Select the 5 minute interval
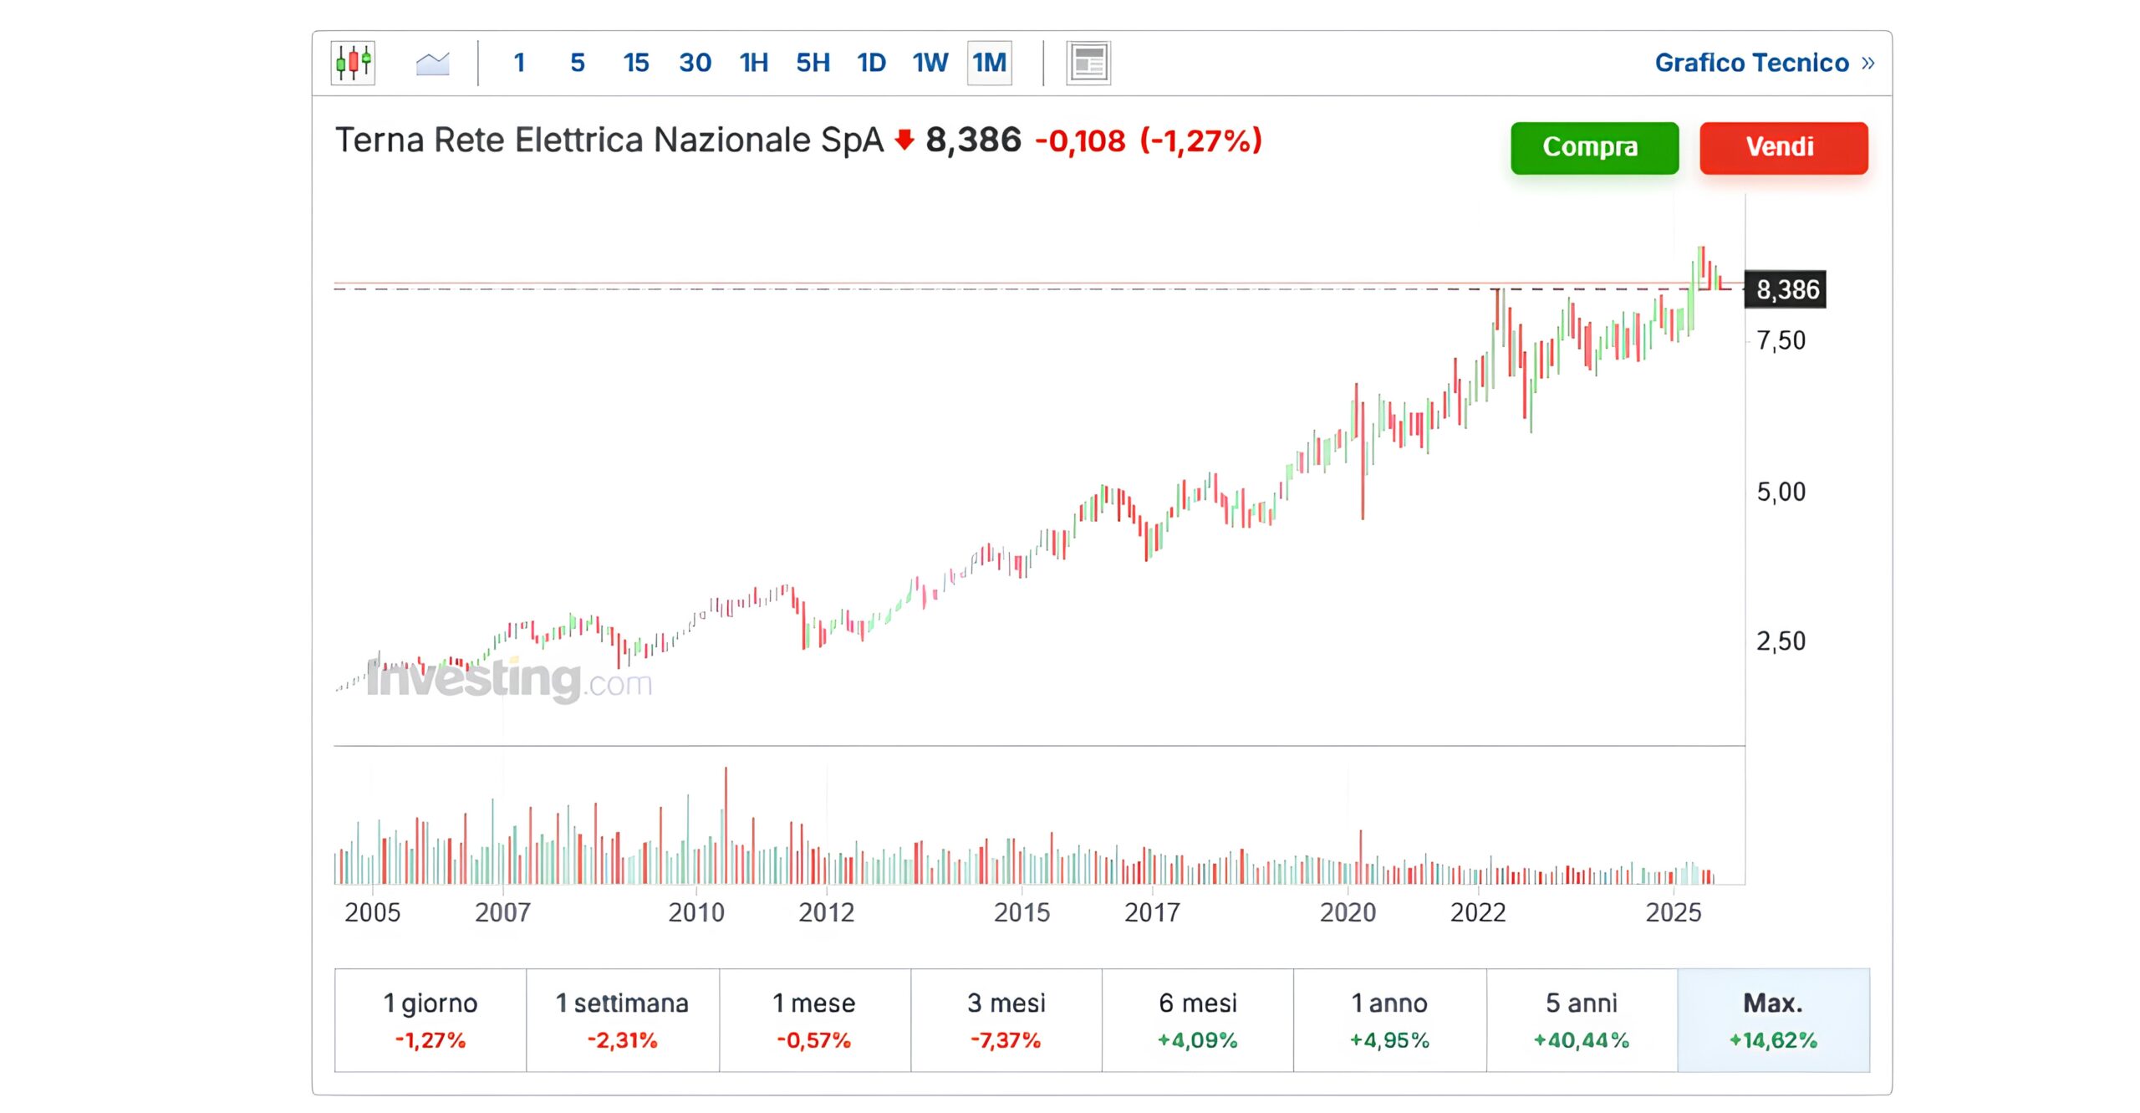This screenshot has height=1113, width=2140. tap(578, 63)
